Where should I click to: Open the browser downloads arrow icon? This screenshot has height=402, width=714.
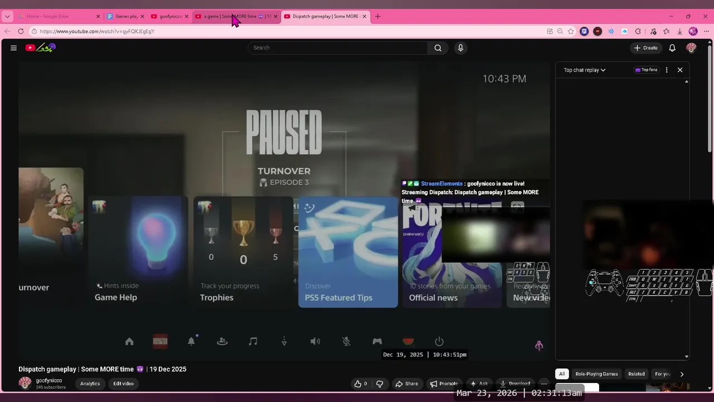click(680, 31)
